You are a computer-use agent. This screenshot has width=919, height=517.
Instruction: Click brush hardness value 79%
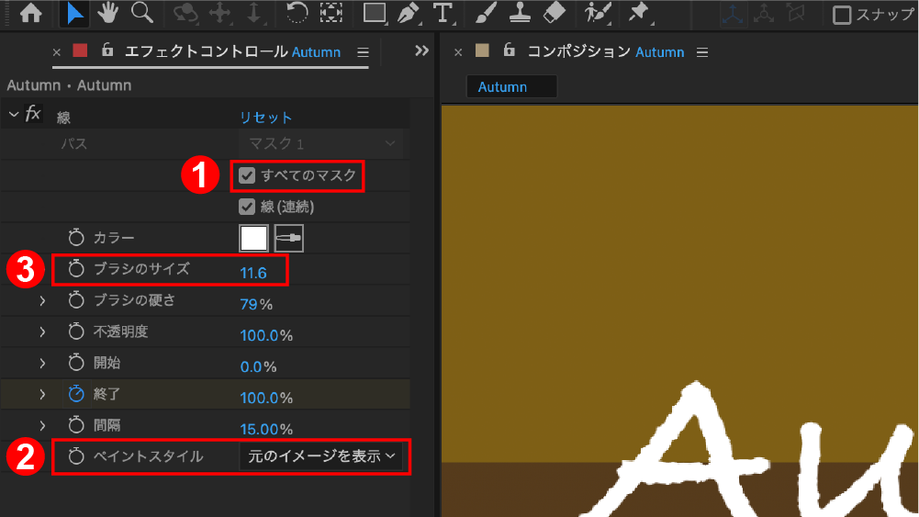pyautogui.click(x=256, y=304)
